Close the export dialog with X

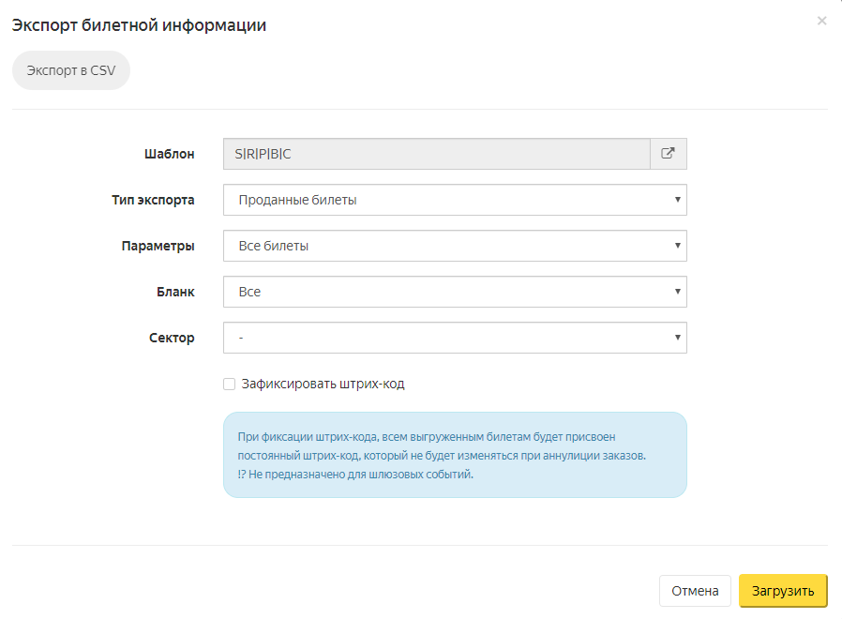(x=821, y=21)
